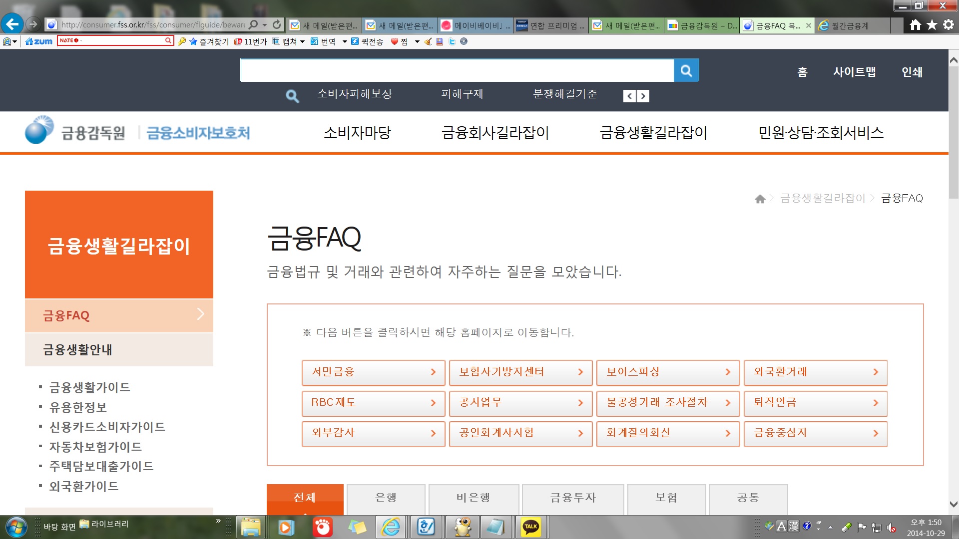Open the 퇴직연금 homepage button

point(815,403)
